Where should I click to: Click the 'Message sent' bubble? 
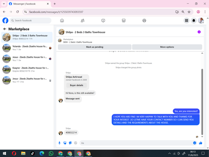(73, 99)
